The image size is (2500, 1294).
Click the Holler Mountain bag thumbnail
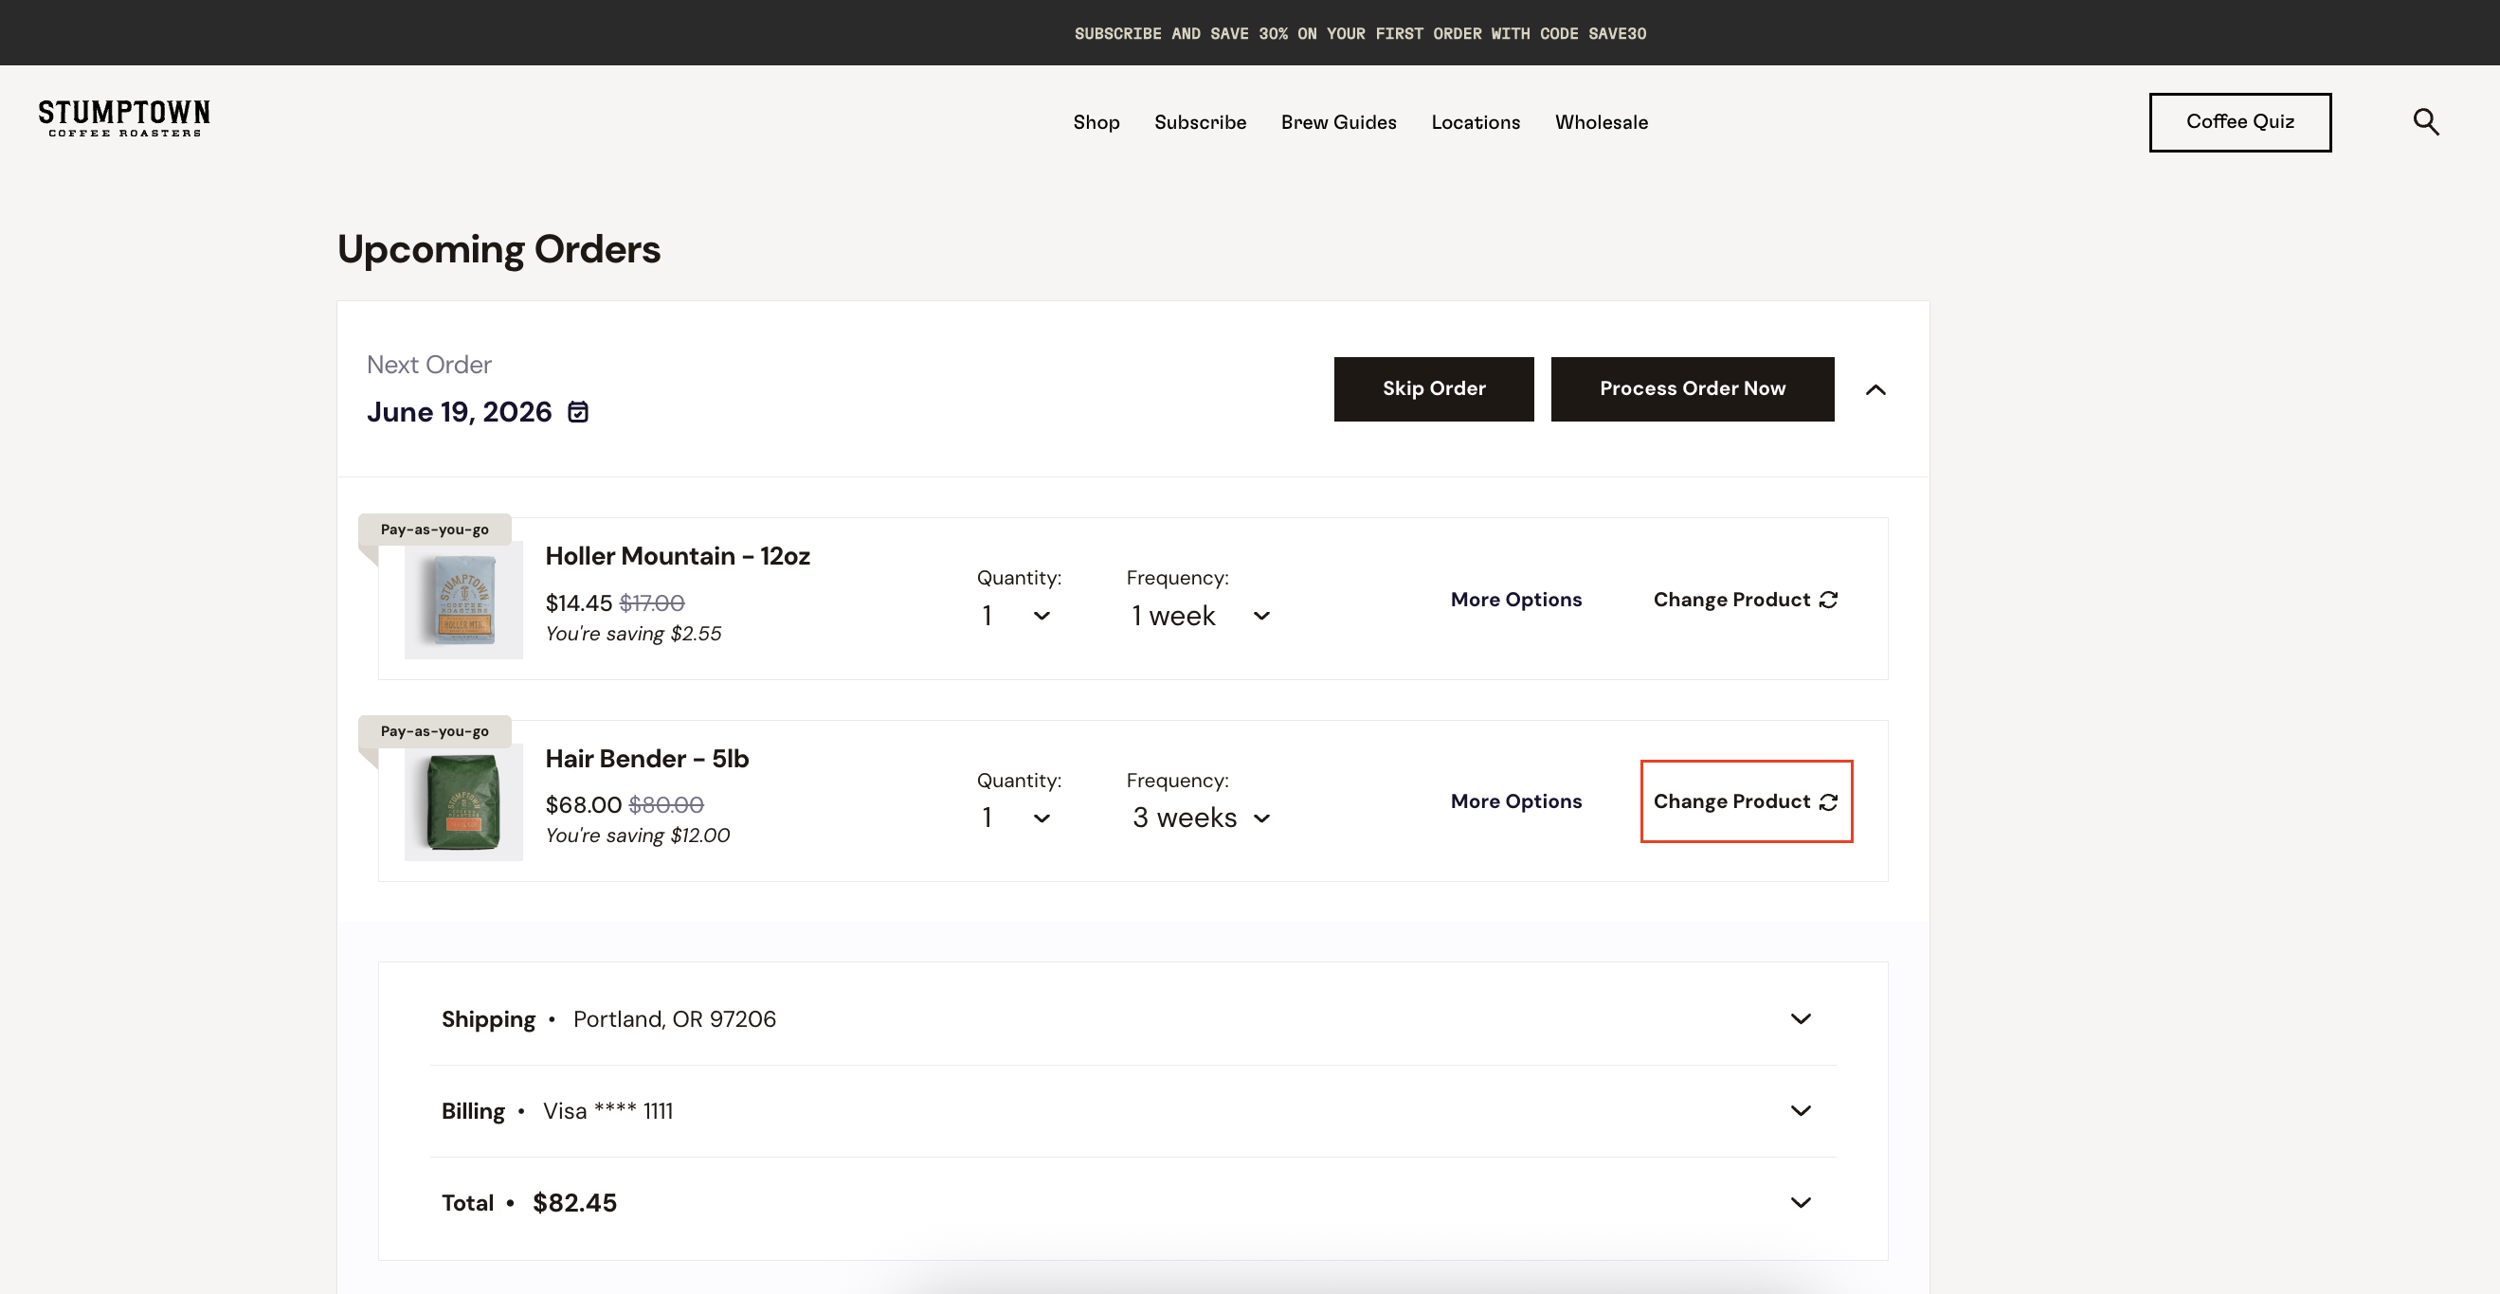pos(462,601)
